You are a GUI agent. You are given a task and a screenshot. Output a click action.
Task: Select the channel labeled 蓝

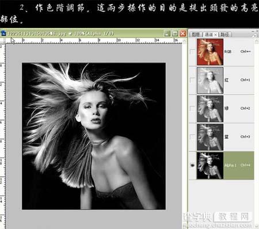pyautogui.click(x=227, y=137)
